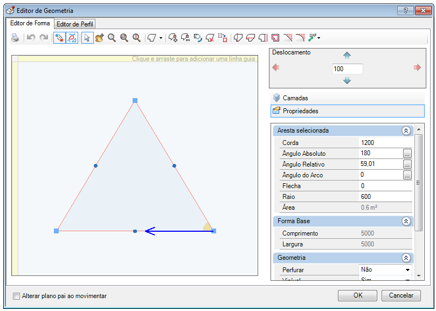Click the zoom magnifier icon
Viewport: 436px width, 311px height.
pos(112,38)
